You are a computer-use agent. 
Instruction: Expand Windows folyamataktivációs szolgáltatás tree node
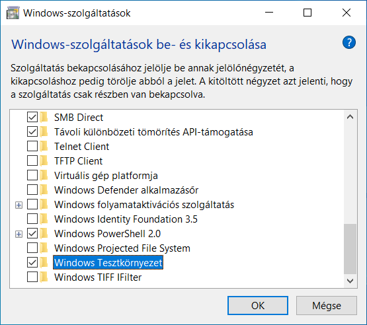point(19,205)
